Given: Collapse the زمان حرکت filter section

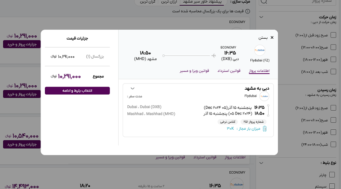Looking at the screenshot, I should [261, 17].
